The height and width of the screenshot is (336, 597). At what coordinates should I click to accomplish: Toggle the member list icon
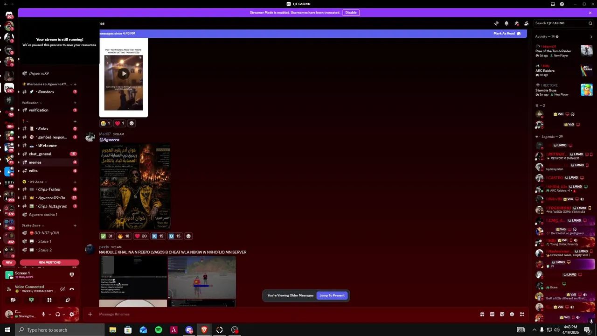pyautogui.click(x=526, y=23)
